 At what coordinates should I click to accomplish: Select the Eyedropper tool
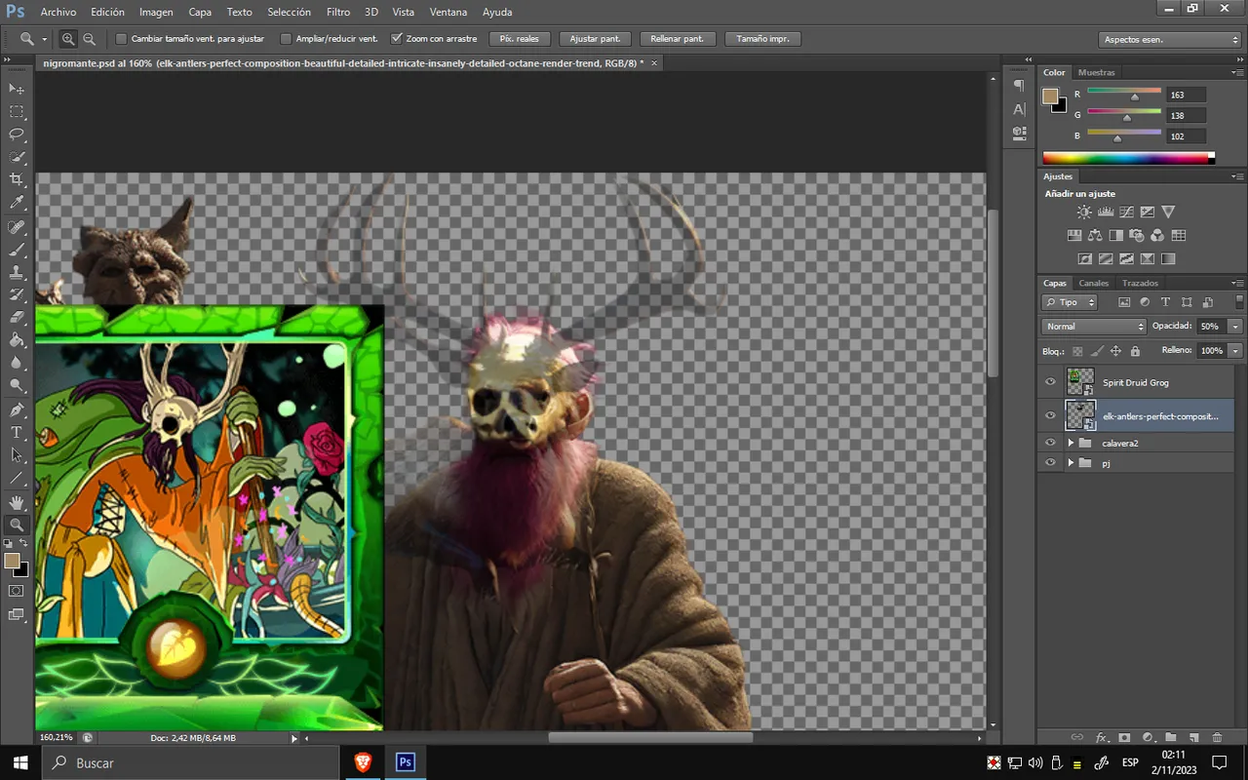pos(17,203)
